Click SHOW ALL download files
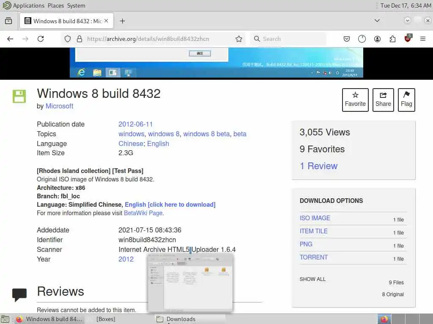Image resolution: width=433 pixels, height=324 pixels. click(312, 279)
